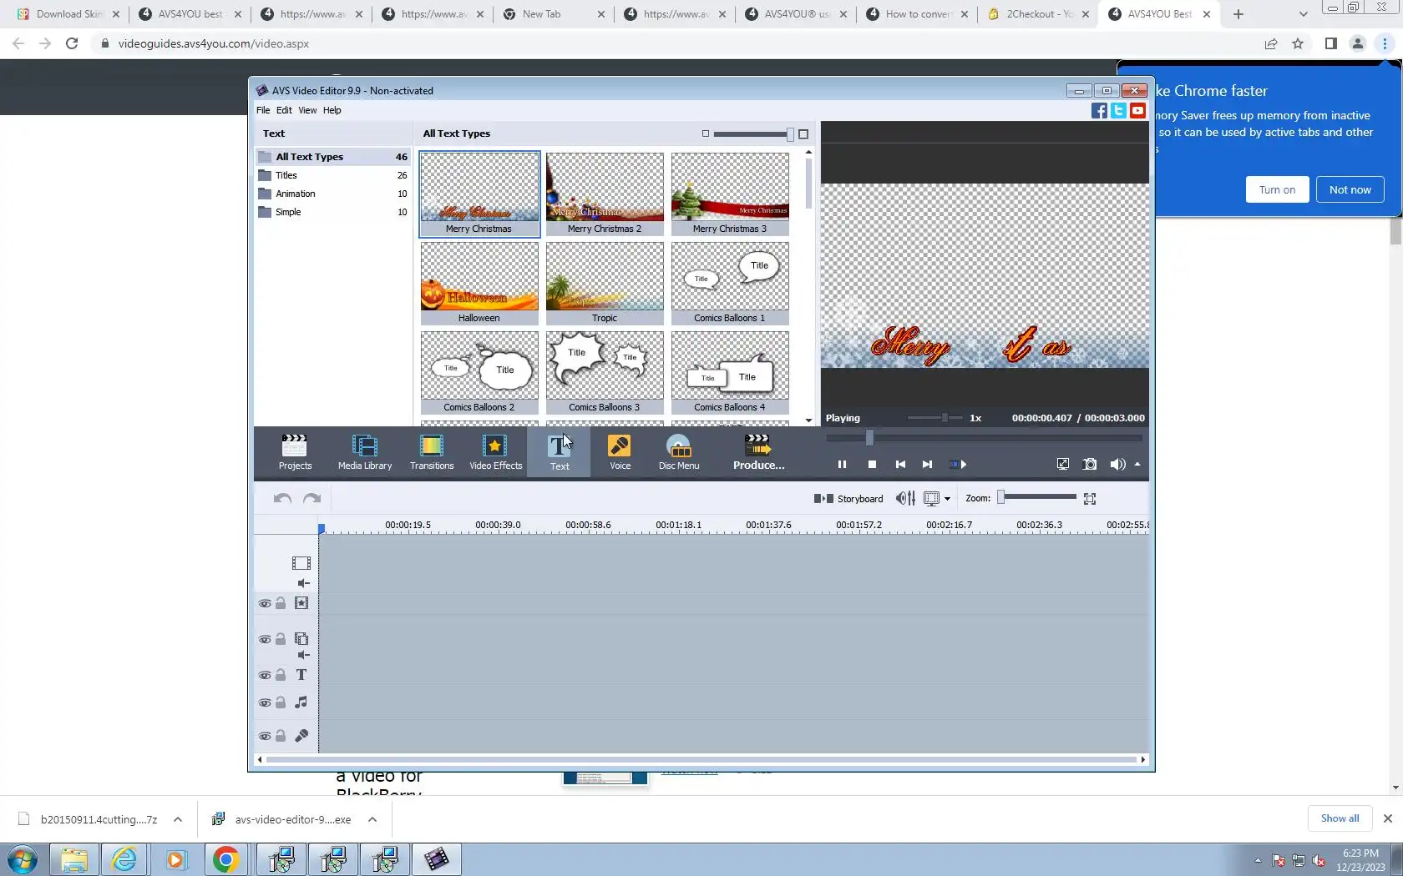Select the Halloween text preset
Viewport: 1403px width, 876px height.
(x=479, y=283)
